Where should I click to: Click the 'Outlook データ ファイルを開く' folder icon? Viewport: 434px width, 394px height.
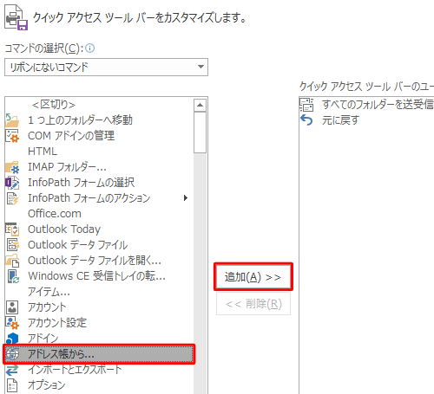click(x=12, y=261)
